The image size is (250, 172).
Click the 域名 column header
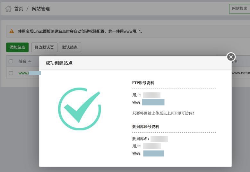point(22,61)
